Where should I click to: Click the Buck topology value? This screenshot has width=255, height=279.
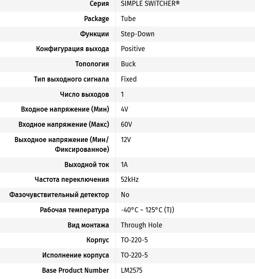128,64
